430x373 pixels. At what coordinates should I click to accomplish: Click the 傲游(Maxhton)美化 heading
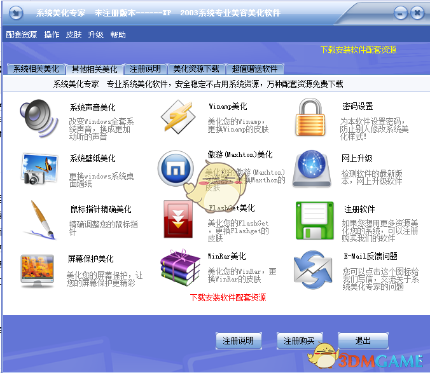click(240, 155)
